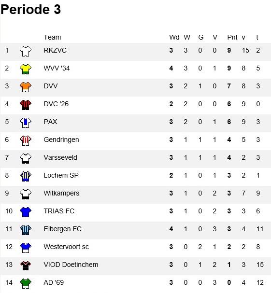The height and width of the screenshot is (293, 271).
Task: Click the Periode 3 heading
Action: [x=31, y=9]
